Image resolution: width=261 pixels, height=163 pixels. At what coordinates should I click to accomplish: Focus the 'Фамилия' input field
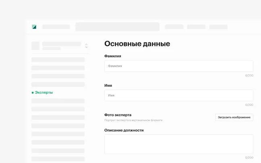[x=179, y=66]
